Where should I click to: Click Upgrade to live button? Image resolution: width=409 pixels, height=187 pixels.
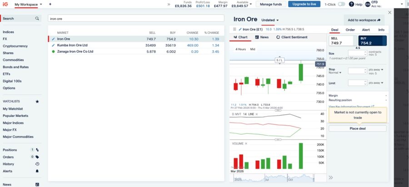(x=304, y=4)
